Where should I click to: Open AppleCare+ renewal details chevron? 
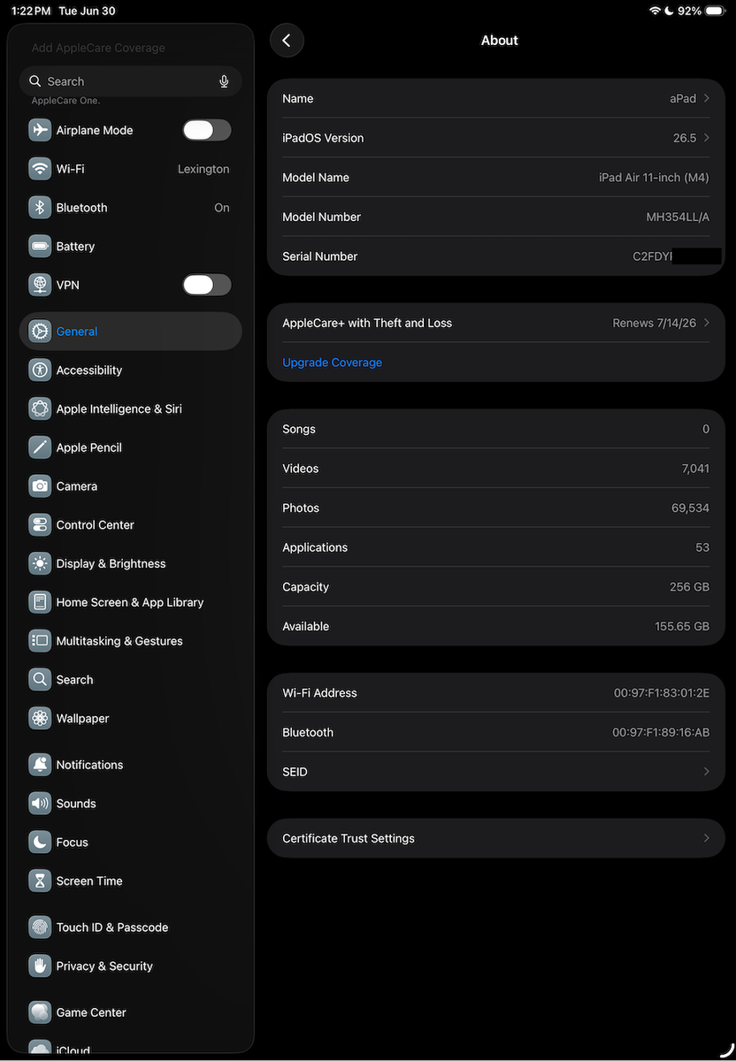click(707, 324)
